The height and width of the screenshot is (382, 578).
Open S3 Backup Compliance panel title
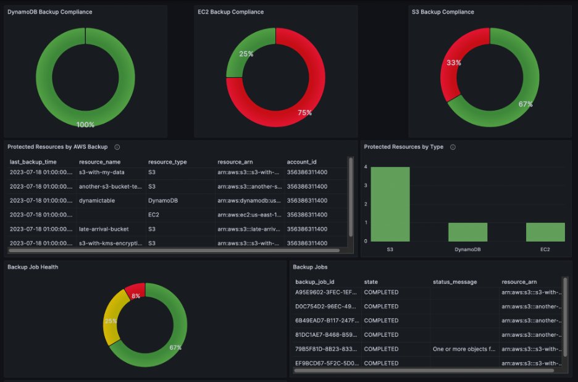[443, 12]
